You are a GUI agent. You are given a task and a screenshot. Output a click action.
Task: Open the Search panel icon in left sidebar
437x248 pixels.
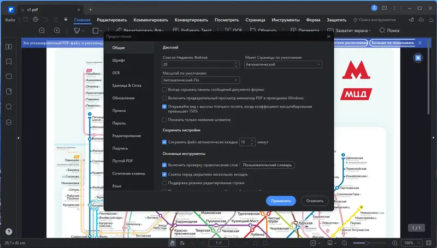coord(9,107)
